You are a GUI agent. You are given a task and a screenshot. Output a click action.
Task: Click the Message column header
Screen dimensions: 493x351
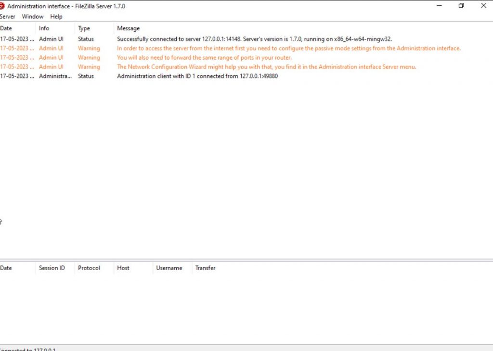pyautogui.click(x=128, y=28)
